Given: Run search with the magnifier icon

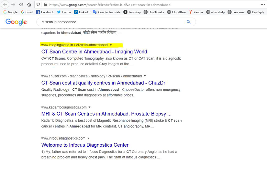Looking at the screenshot, I should (x=188, y=22).
